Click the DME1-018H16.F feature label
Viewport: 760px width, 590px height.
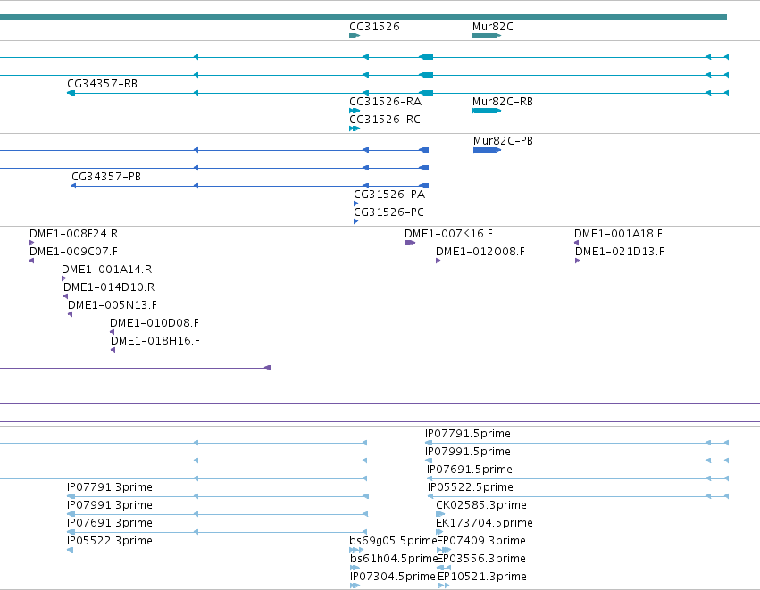click(x=155, y=342)
